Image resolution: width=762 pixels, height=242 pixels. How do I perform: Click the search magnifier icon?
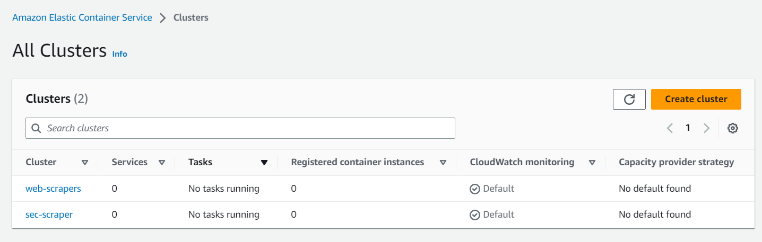36,128
